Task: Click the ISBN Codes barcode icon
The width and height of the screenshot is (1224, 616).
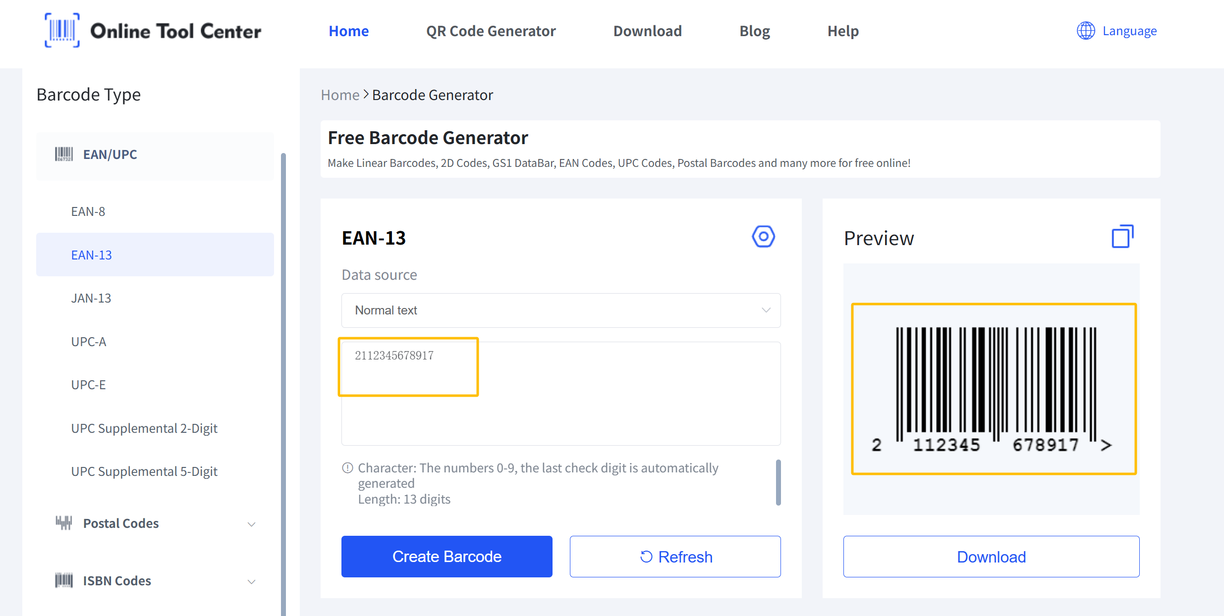Action: click(x=63, y=580)
